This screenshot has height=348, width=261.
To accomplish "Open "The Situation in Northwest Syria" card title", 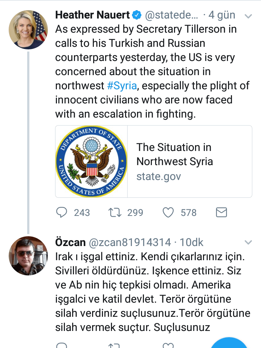I will coord(174,154).
